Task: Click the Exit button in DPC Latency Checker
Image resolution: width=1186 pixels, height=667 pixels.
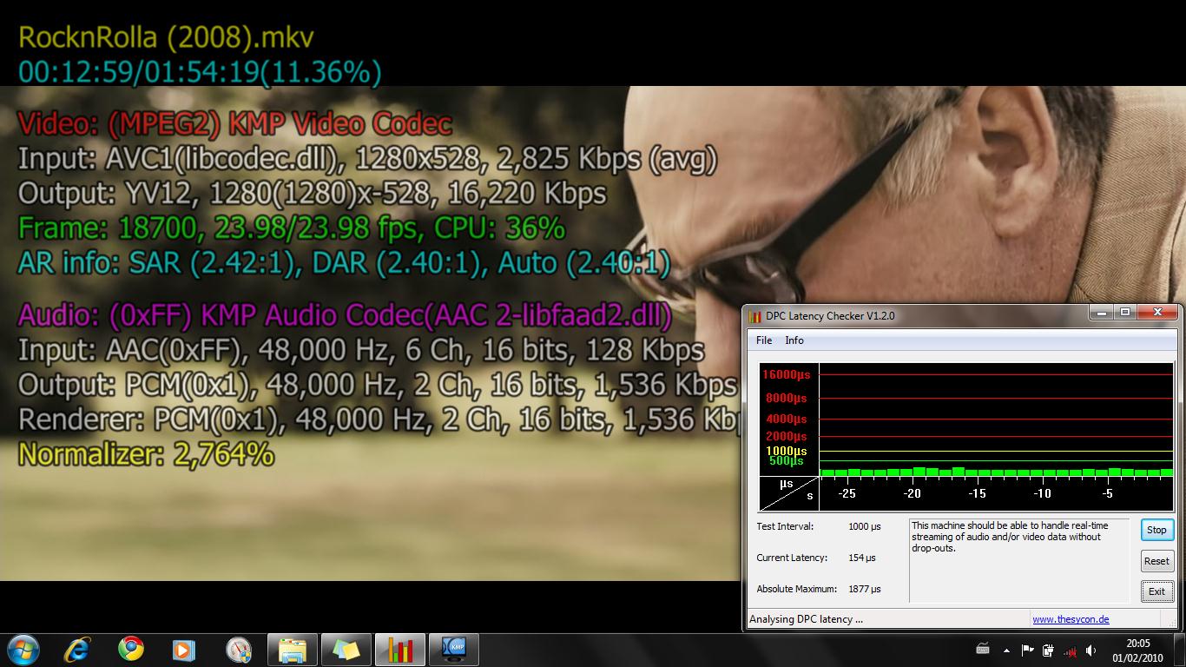Action: (x=1156, y=591)
